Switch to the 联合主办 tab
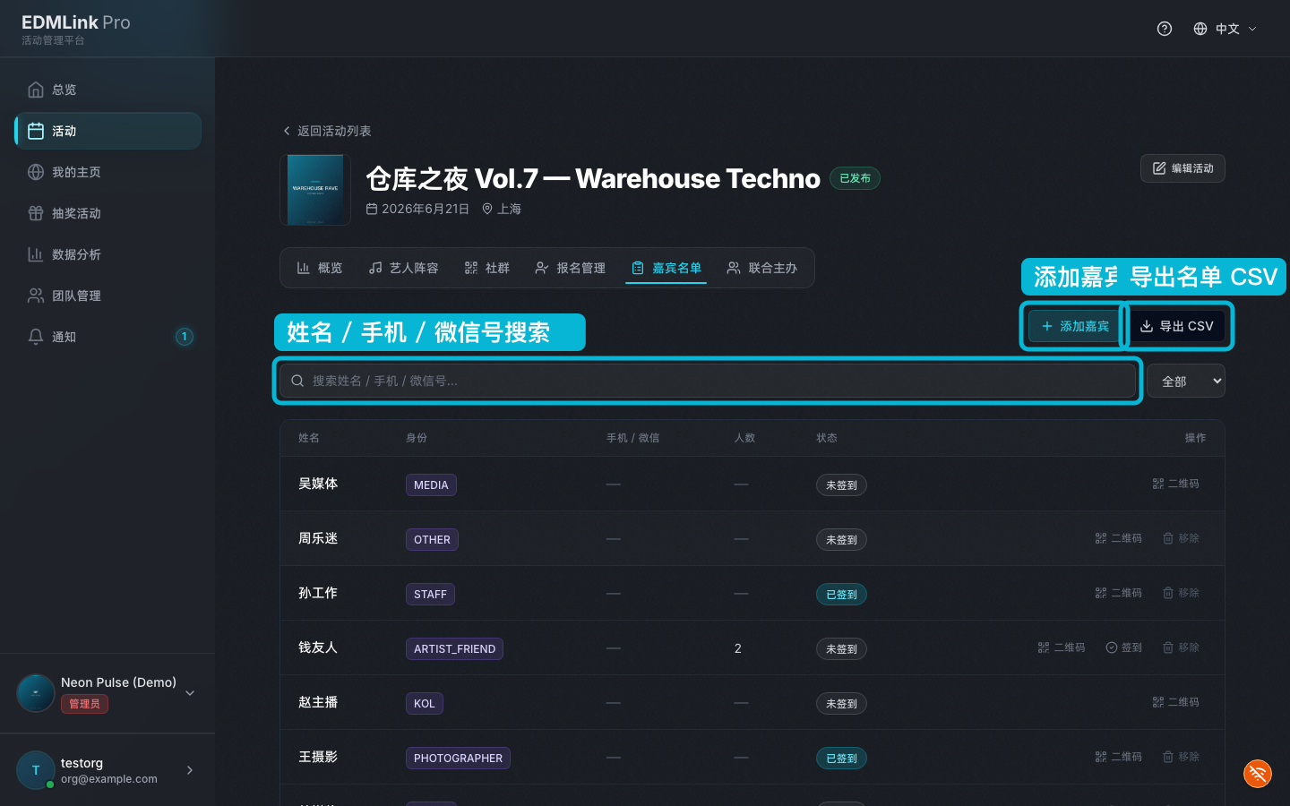This screenshot has height=806, width=1290. pyautogui.click(x=762, y=268)
